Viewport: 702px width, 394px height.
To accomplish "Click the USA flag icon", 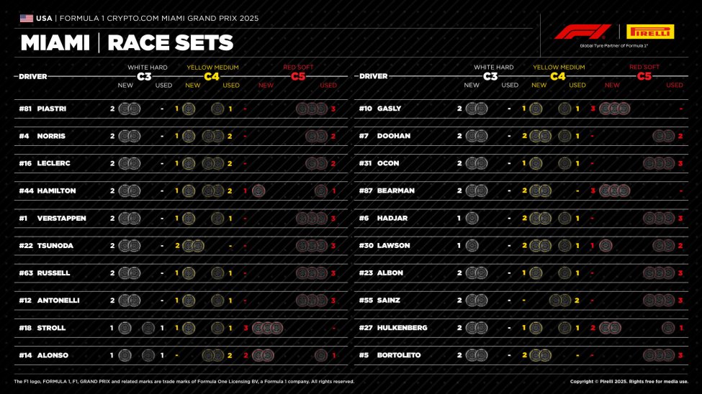I will [27, 18].
